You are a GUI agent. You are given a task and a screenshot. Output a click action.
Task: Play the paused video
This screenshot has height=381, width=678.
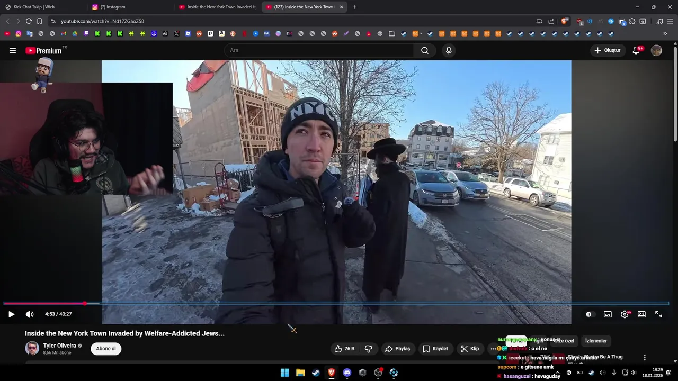pyautogui.click(x=11, y=314)
